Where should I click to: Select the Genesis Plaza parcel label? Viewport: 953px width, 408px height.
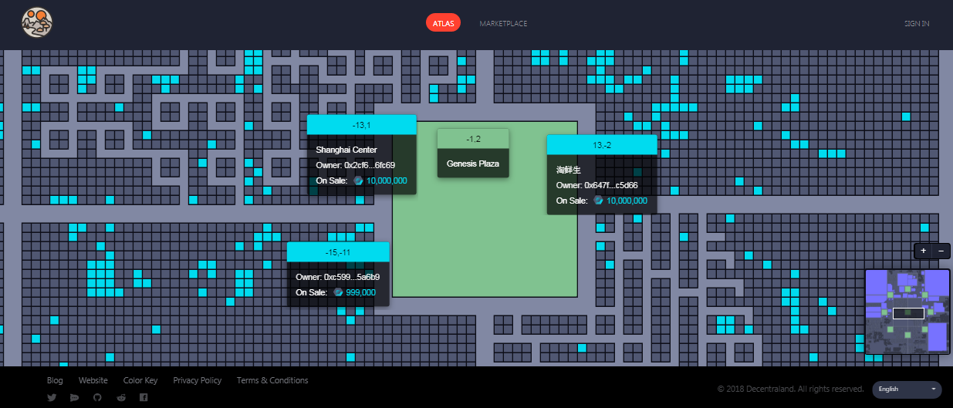point(473,164)
